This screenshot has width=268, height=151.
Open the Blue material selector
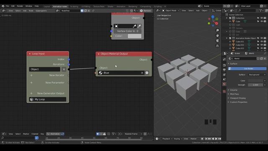pos(100,73)
